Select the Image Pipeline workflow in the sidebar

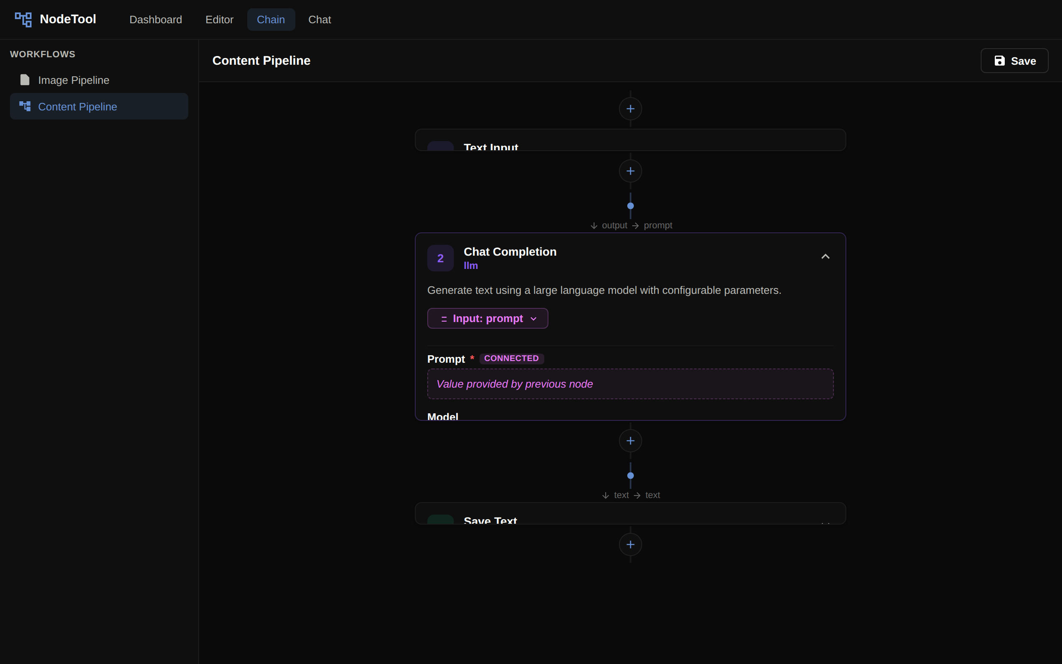point(74,80)
